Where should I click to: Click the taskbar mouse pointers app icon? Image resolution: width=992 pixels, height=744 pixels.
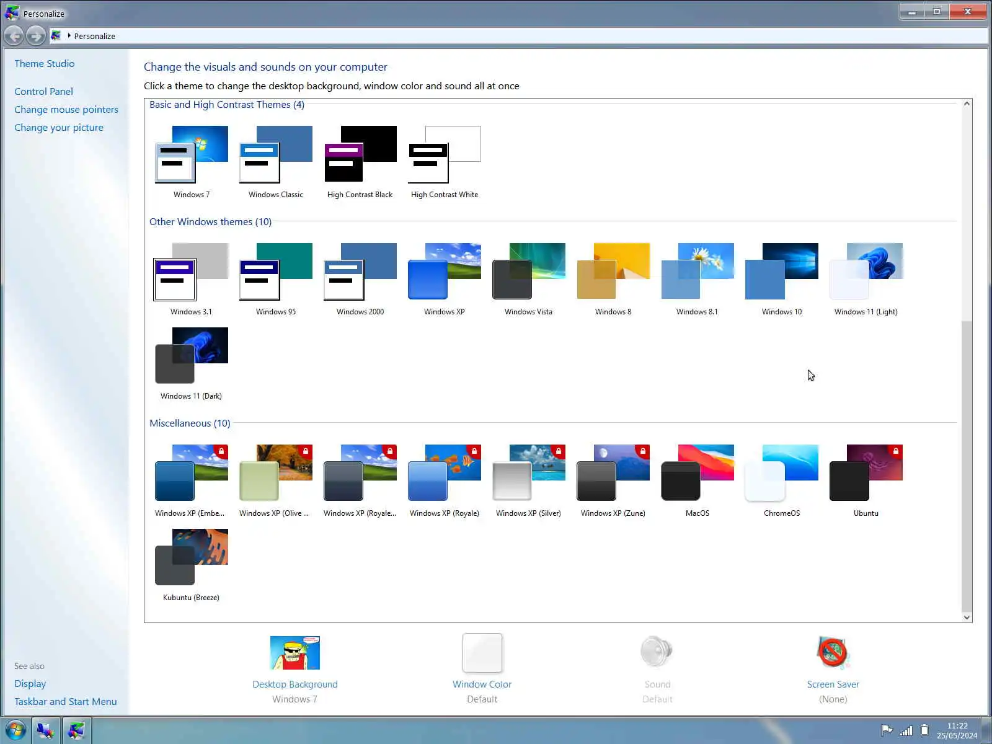pyautogui.click(x=45, y=730)
